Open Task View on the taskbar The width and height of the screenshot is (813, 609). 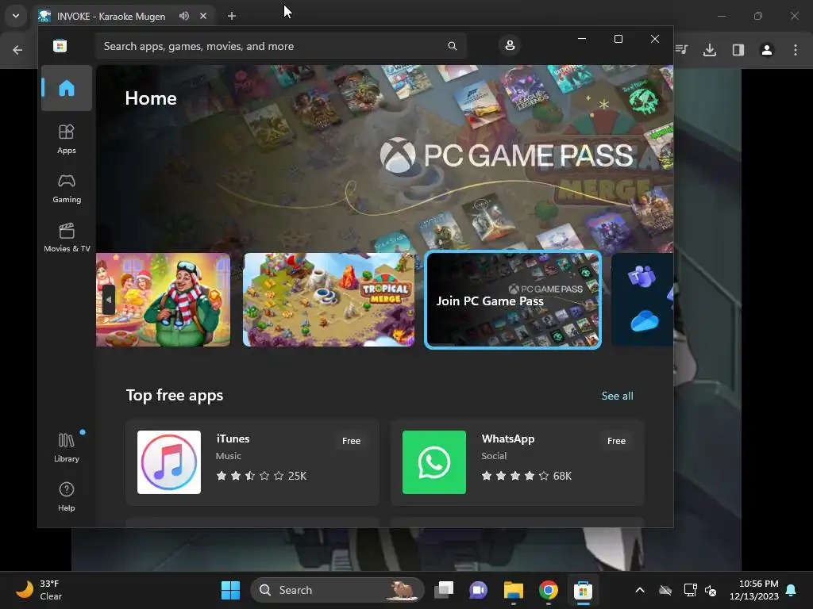[x=444, y=590]
